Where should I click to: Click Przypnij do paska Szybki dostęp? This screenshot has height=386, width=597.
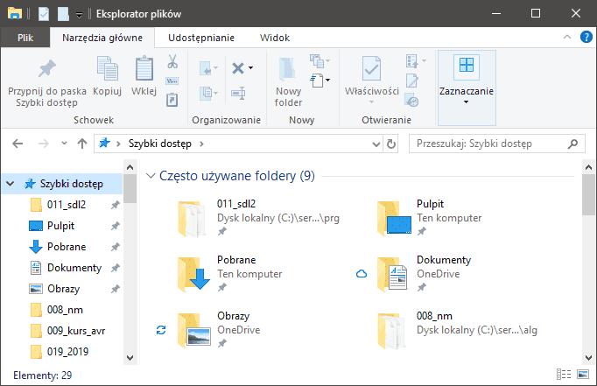click(x=46, y=81)
